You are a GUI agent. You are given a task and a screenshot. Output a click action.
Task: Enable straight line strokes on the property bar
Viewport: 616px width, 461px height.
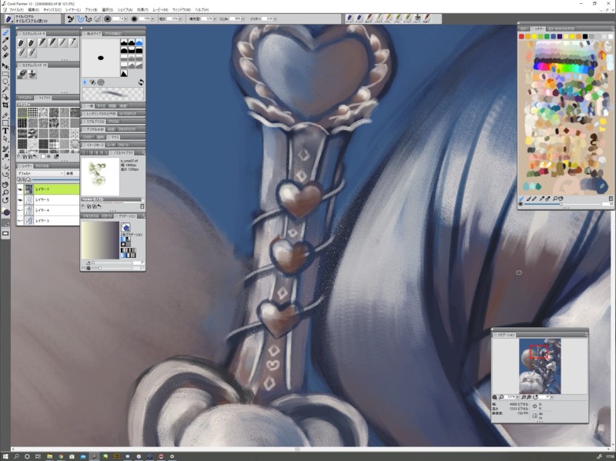(x=88, y=18)
